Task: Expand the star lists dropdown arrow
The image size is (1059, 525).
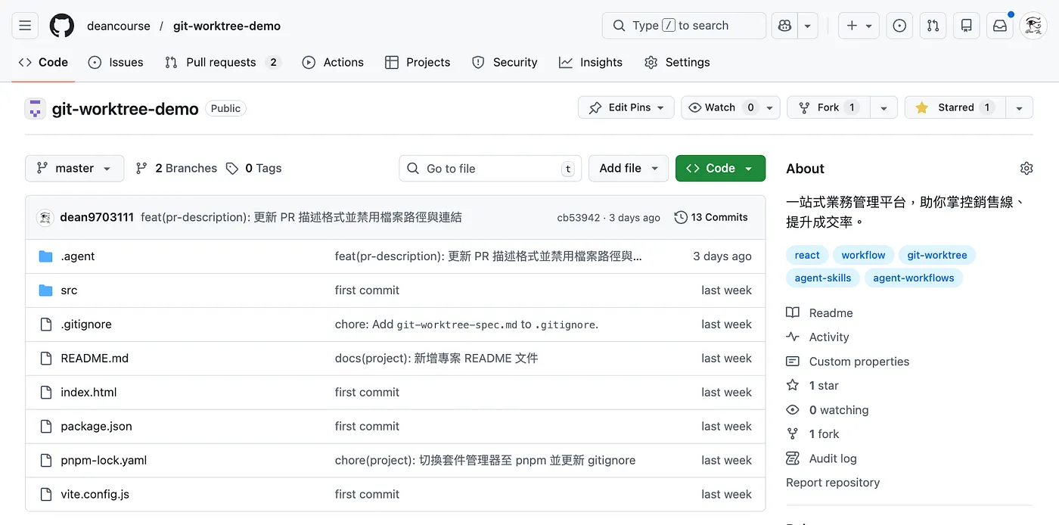Action: 1019,107
